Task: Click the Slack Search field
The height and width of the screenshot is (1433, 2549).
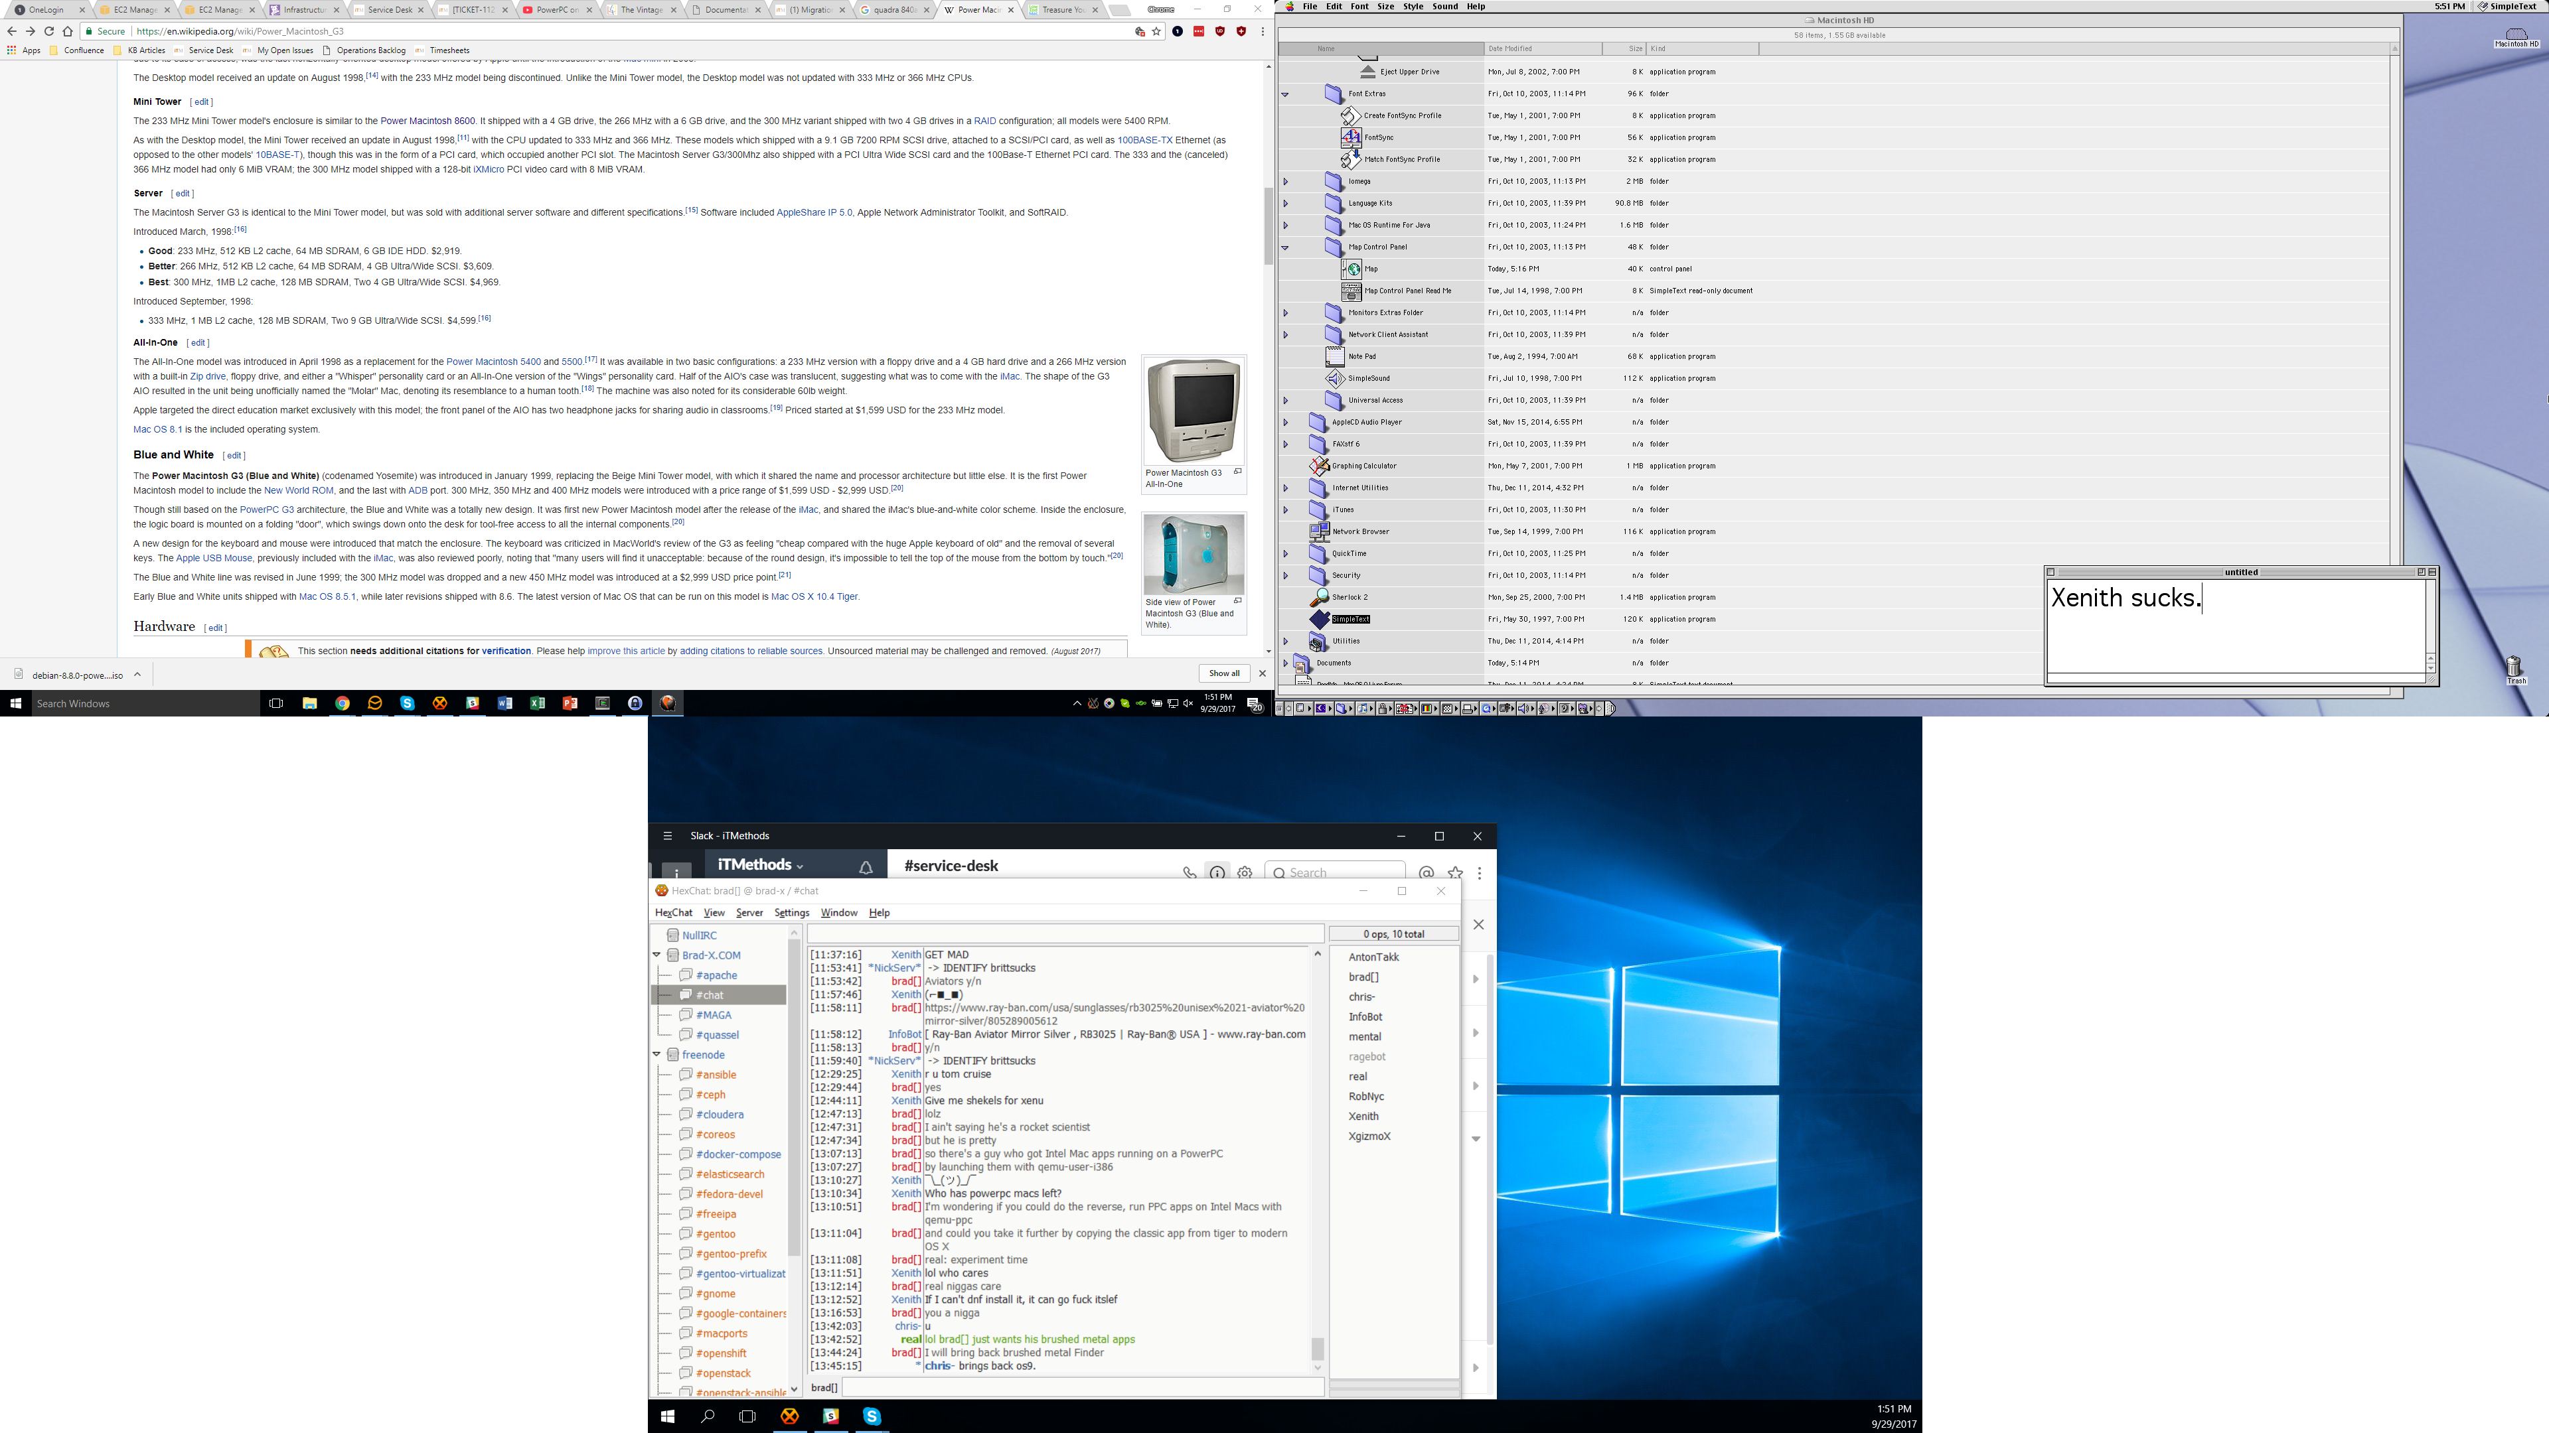Action: point(1335,872)
